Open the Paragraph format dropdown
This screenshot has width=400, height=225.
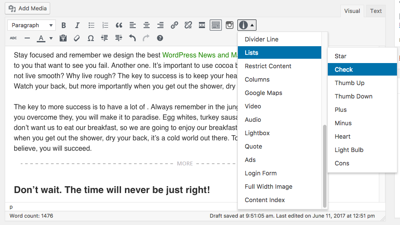coord(32,25)
